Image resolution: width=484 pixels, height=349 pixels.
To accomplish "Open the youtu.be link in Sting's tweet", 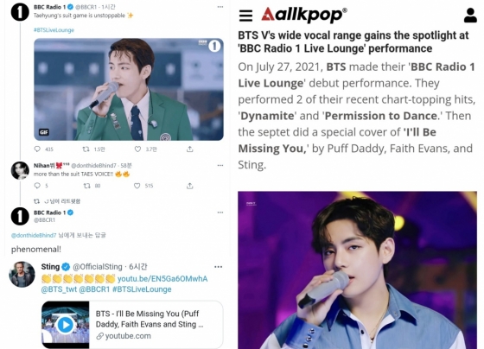I will tap(162, 279).
